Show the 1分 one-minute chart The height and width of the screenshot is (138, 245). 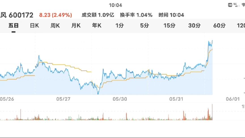pyautogui.click(x=120, y=26)
